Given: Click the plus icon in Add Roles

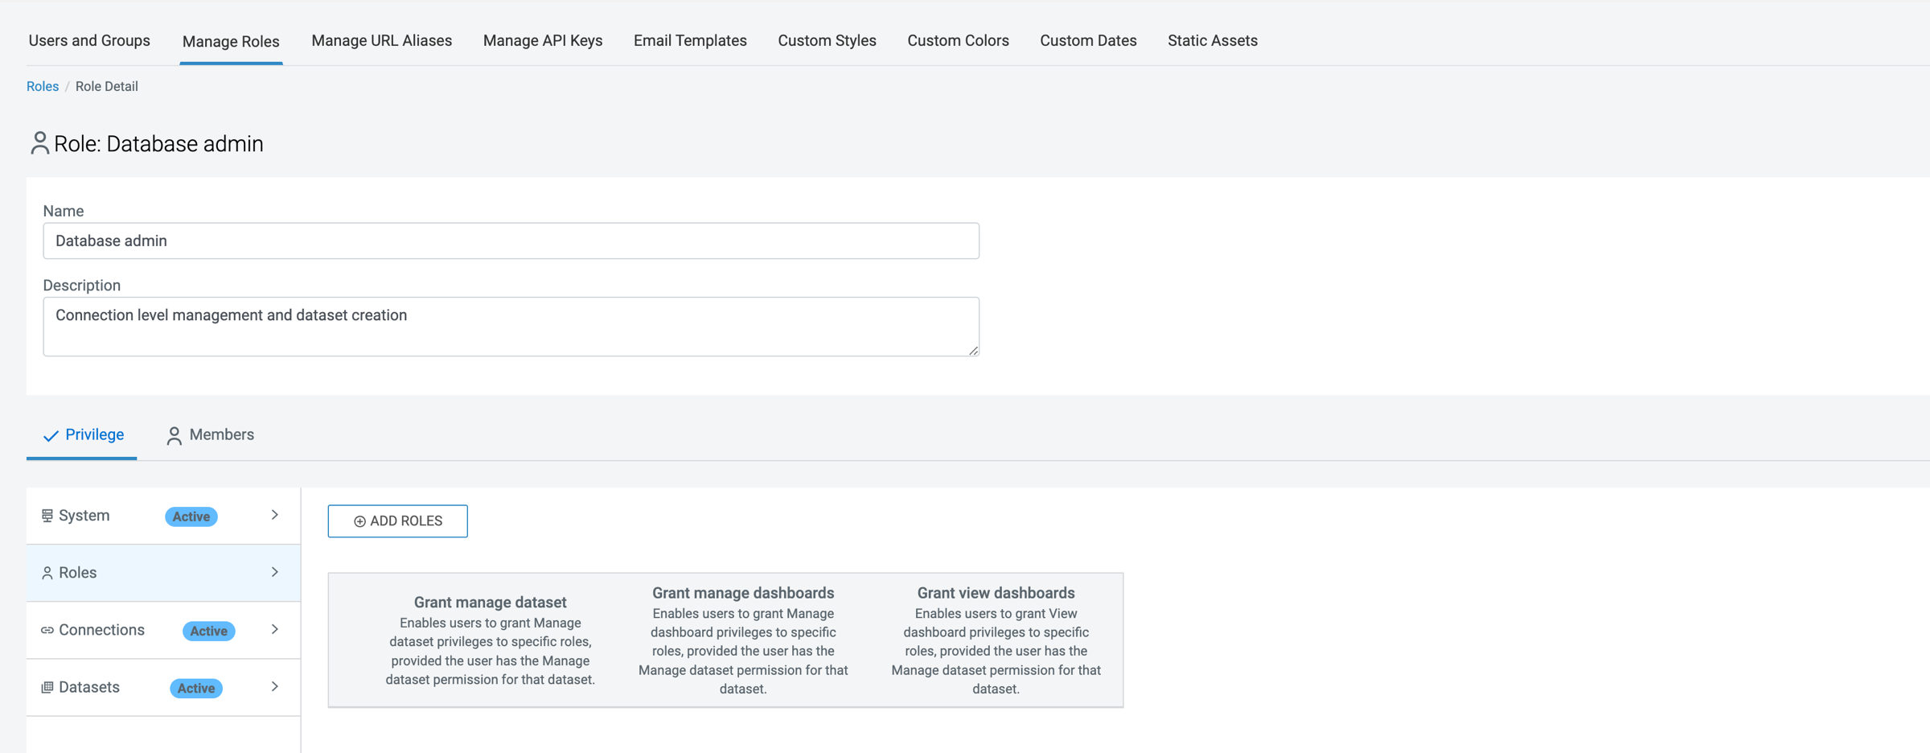Looking at the screenshot, I should pyautogui.click(x=359, y=521).
